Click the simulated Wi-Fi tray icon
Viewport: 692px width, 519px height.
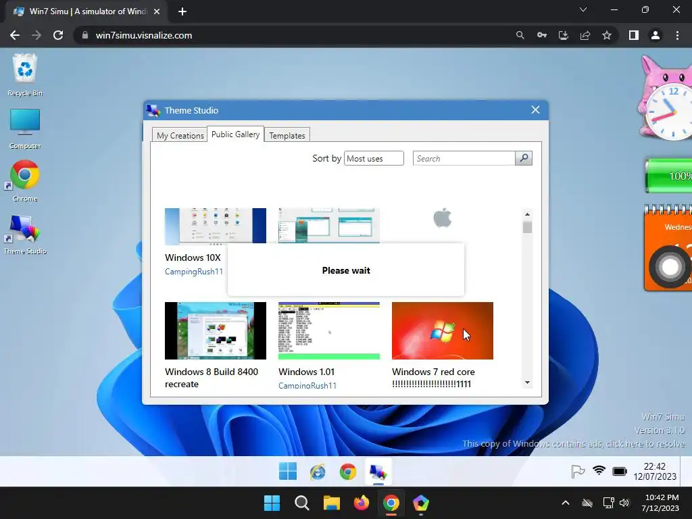pos(599,471)
